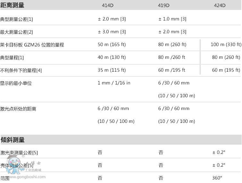242x183 pixels.
Task: Select the 100 m (330 ft) cell
Action: (x=226, y=44)
